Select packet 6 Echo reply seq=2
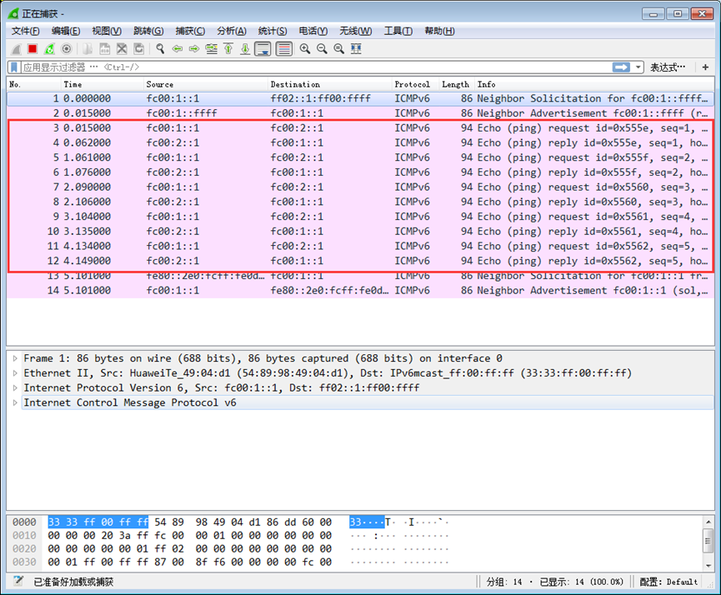721x595 pixels. [x=360, y=172]
